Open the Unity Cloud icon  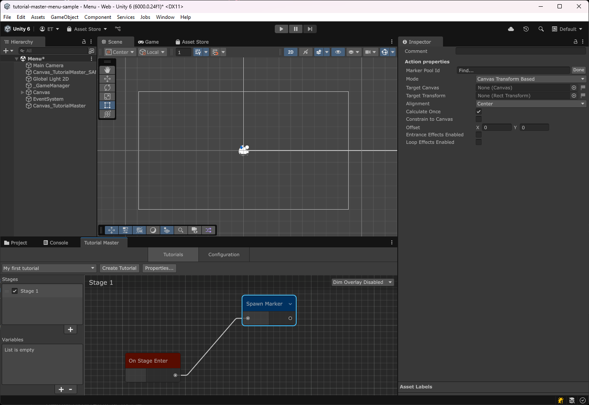pyautogui.click(x=511, y=29)
